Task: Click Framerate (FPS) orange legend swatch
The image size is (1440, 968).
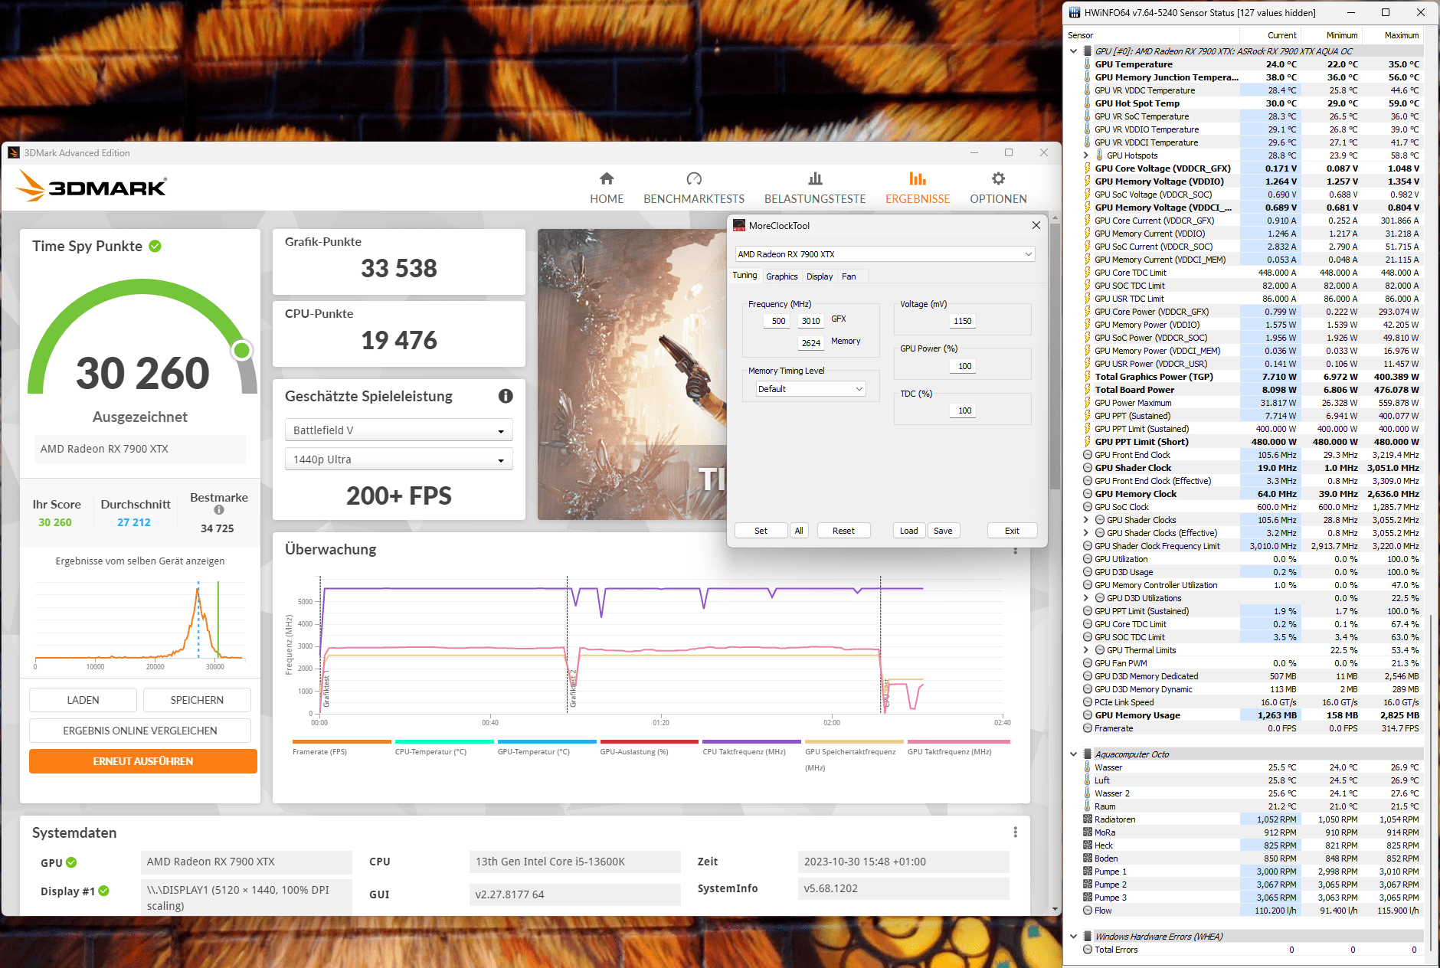Action: pyautogui.click(x=342, y=741)
